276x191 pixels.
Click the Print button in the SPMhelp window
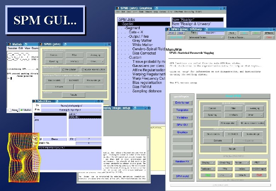point(171,33)
